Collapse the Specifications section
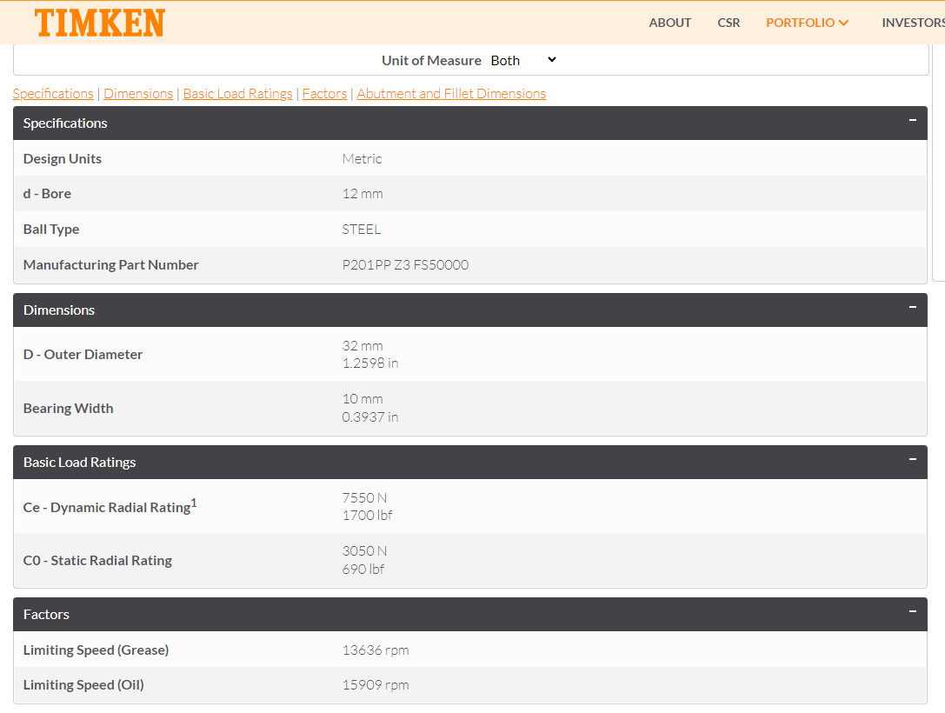The image size is (945, 713). [x=913, y=121]
